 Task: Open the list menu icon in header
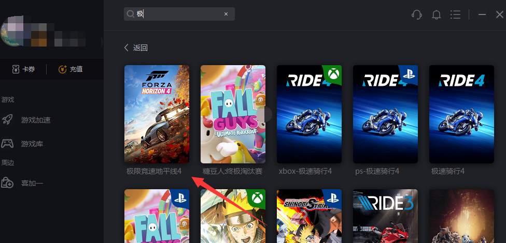pyautogui.click(x=455, y=14)
